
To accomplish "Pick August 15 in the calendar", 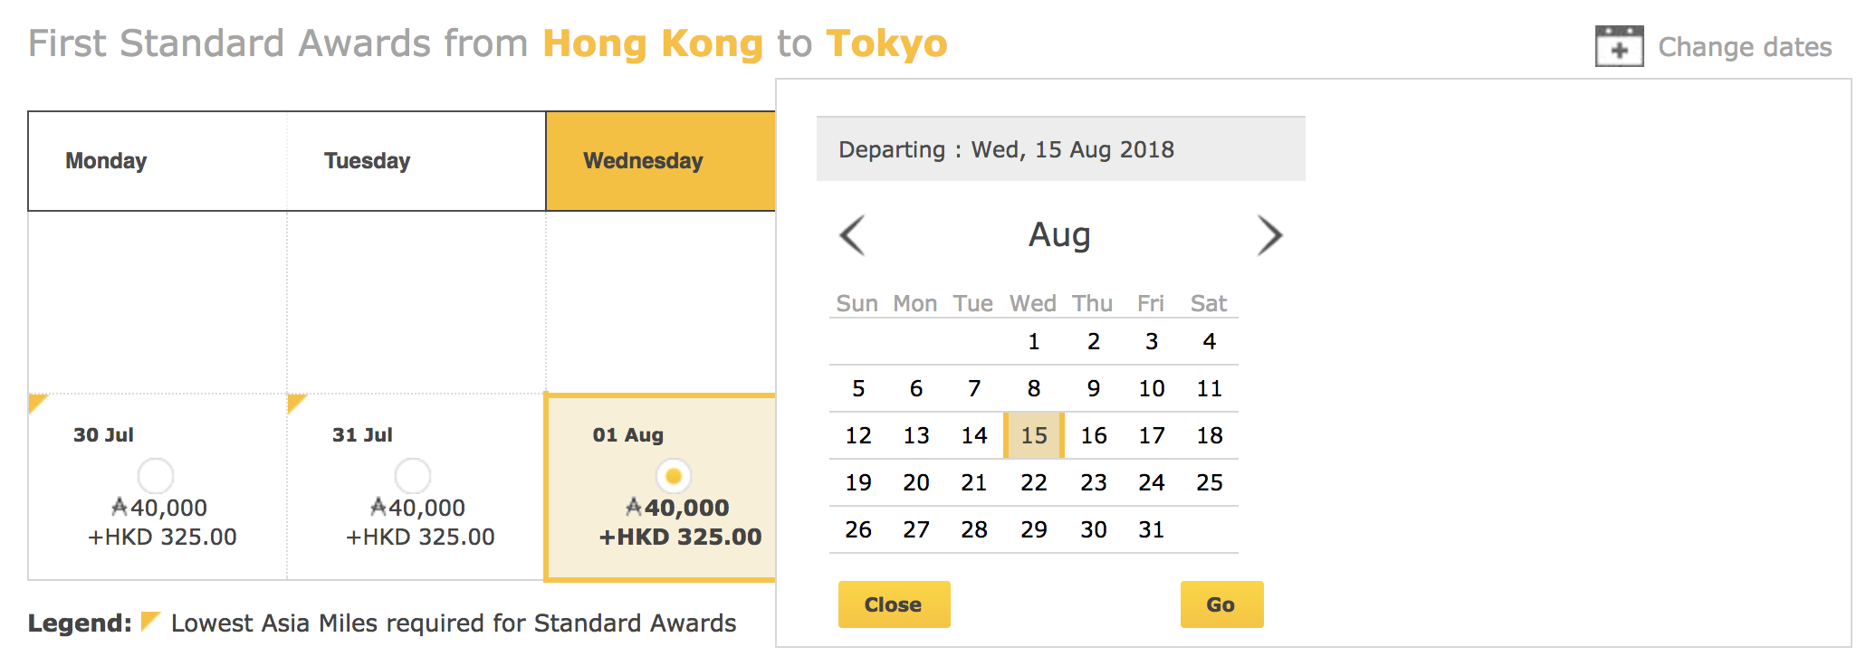I will point(1034,435).
